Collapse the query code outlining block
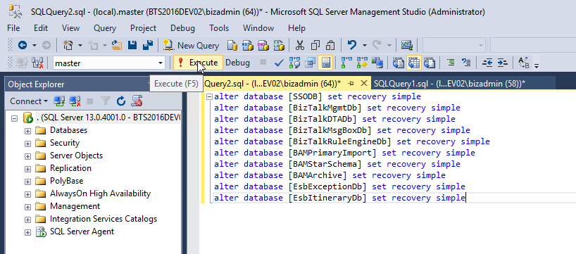Image resolution: width=576 pixels, height=254 pixels. click(x=209, y=97)
